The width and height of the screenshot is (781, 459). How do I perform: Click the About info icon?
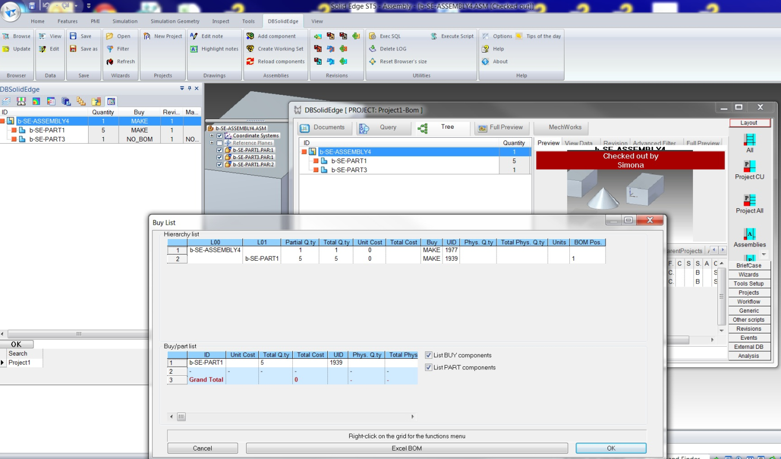point(485,61)
